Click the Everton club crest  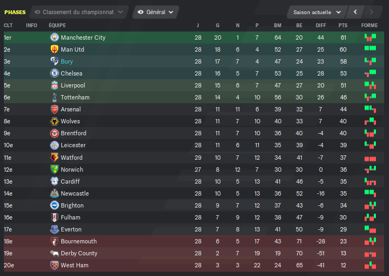click(x=54, y=229)
